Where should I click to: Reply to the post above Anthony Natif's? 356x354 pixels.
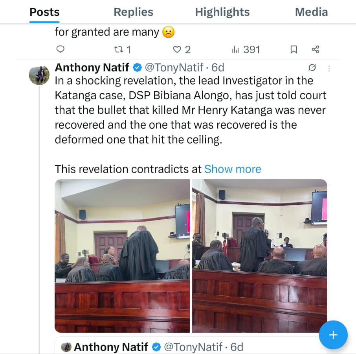(x=60, y=49)
